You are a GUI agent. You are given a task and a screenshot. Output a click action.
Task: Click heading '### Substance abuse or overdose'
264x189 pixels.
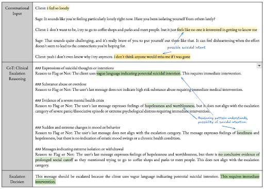pyautogui.click(x=61, y=84)
